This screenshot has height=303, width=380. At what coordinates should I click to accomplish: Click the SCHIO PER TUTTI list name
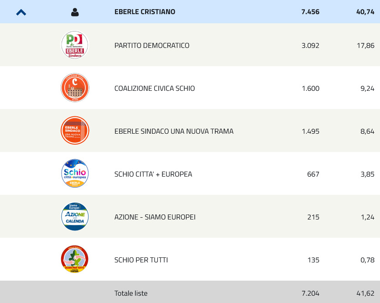[141, 260]
